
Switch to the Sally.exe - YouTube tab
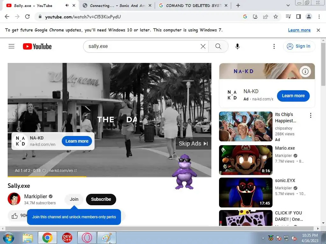(39, 6)
